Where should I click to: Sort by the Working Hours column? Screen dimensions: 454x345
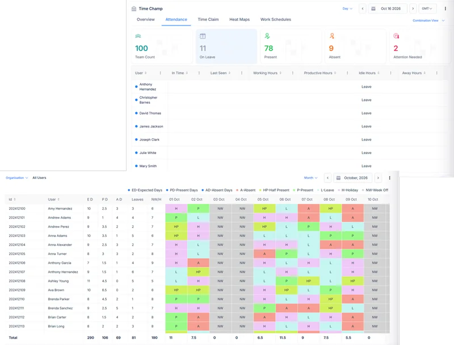pyautogui.click(x=280, y=73)
